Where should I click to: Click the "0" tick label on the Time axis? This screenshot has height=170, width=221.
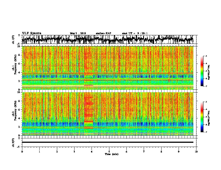tap(22, 152)
